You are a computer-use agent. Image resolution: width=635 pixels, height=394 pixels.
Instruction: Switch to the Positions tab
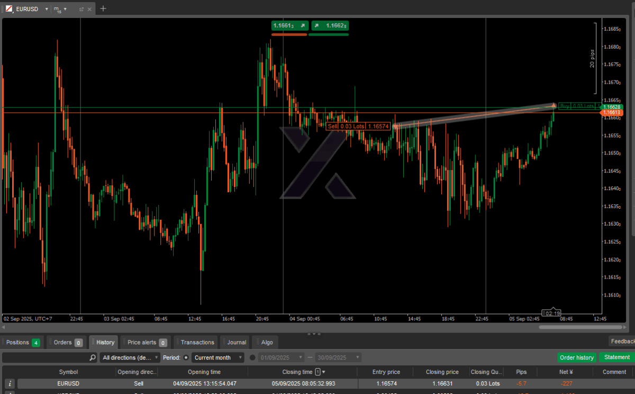(22, 342)
